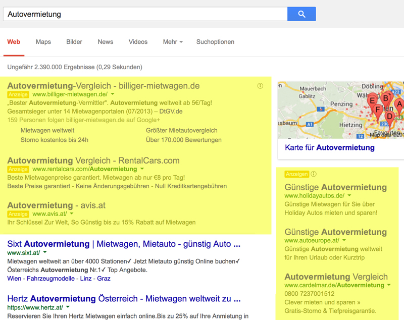404x320 pixels.
Task: Click the Anzeige badge beside www.rentalcars.com
Action: pos(18,169)
